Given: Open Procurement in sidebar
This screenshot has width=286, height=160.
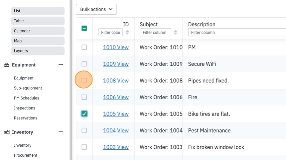Looking at the screenshot, I should coord(26,155).
